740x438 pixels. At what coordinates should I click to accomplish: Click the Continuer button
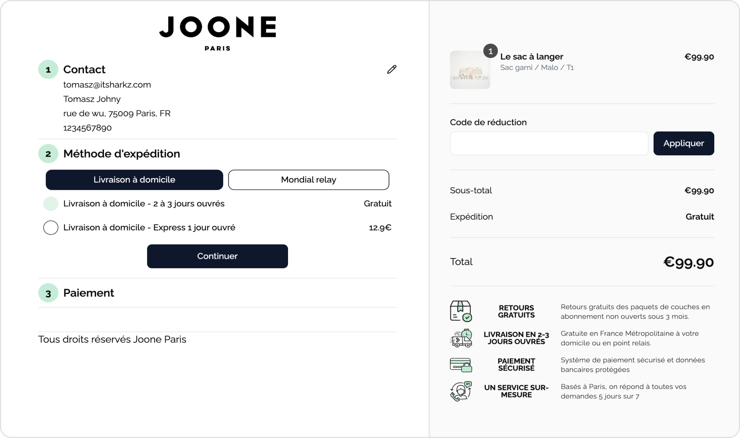point(218,256)
